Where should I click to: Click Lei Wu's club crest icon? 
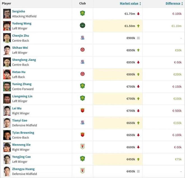point(82,110)
